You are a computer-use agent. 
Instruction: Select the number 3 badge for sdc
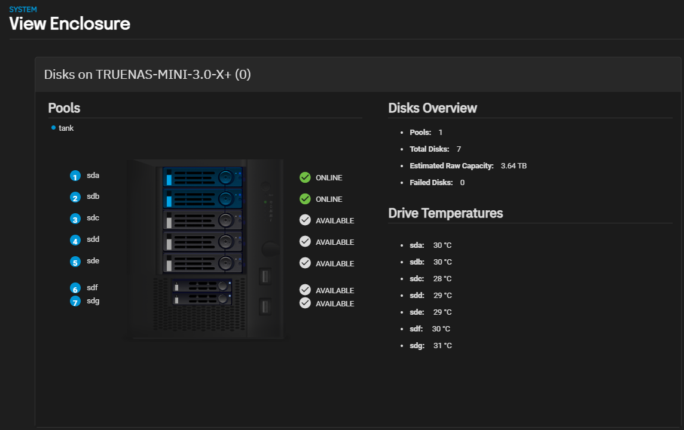click(x=75, y=219)
